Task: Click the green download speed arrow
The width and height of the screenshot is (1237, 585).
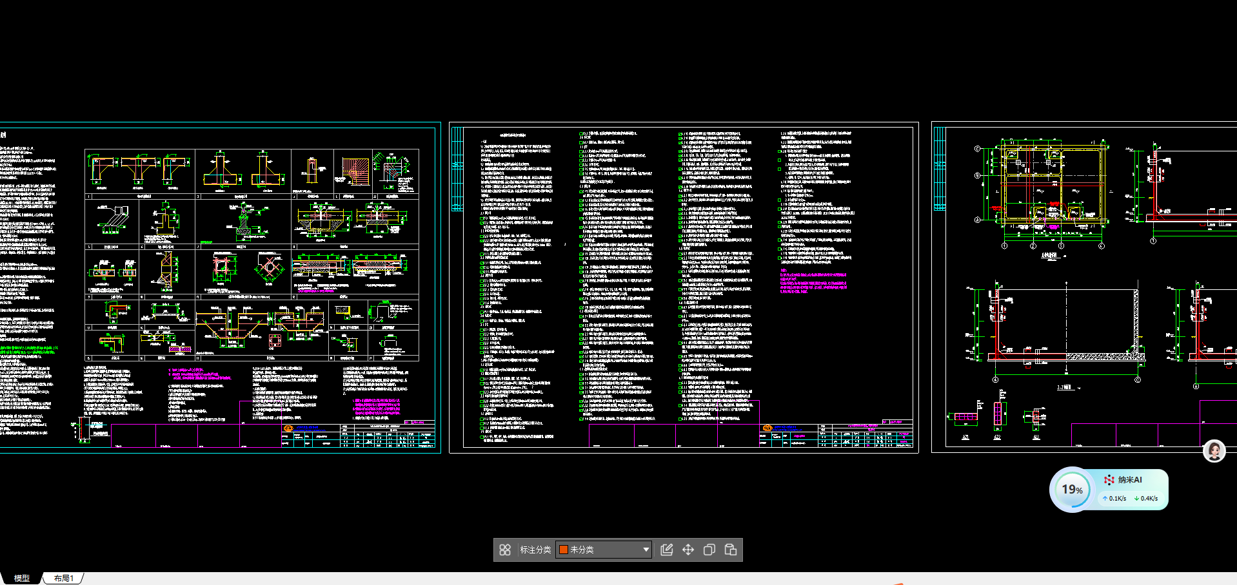Action: (x=1136, y=499)
